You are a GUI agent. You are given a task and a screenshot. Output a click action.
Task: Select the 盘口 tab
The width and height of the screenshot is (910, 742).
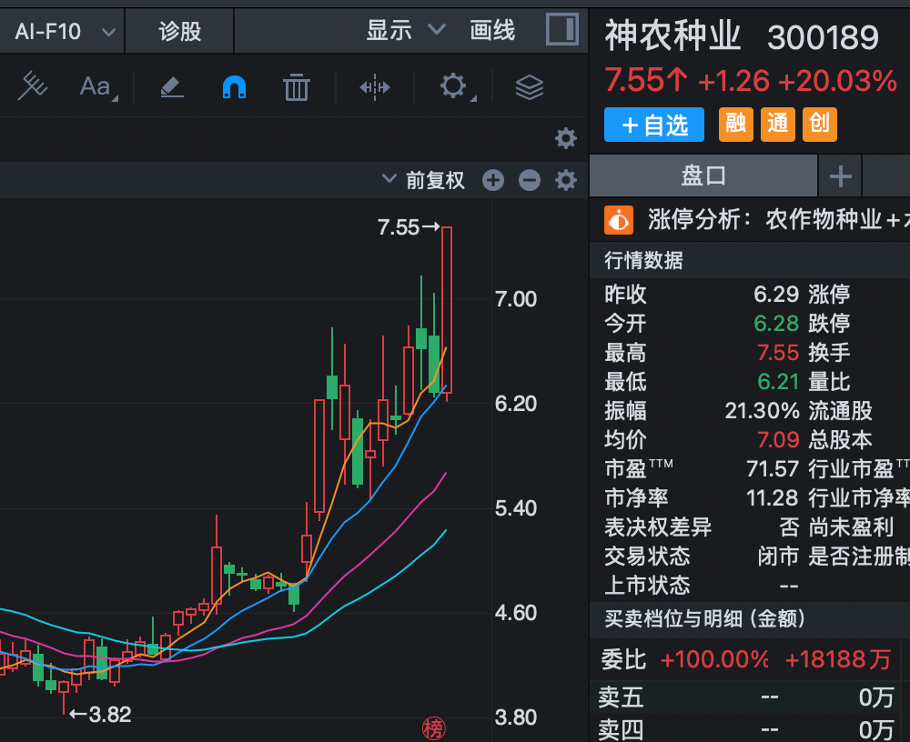tap(703, 175)
